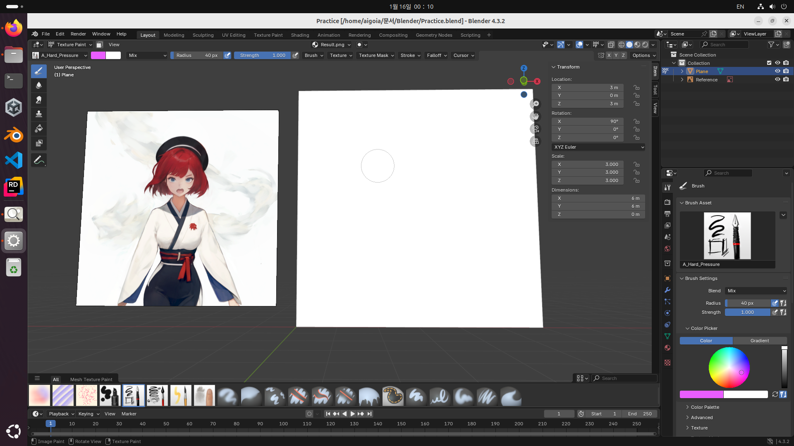Open the Modifiers wrench tab icon

(x=667, y=290)
